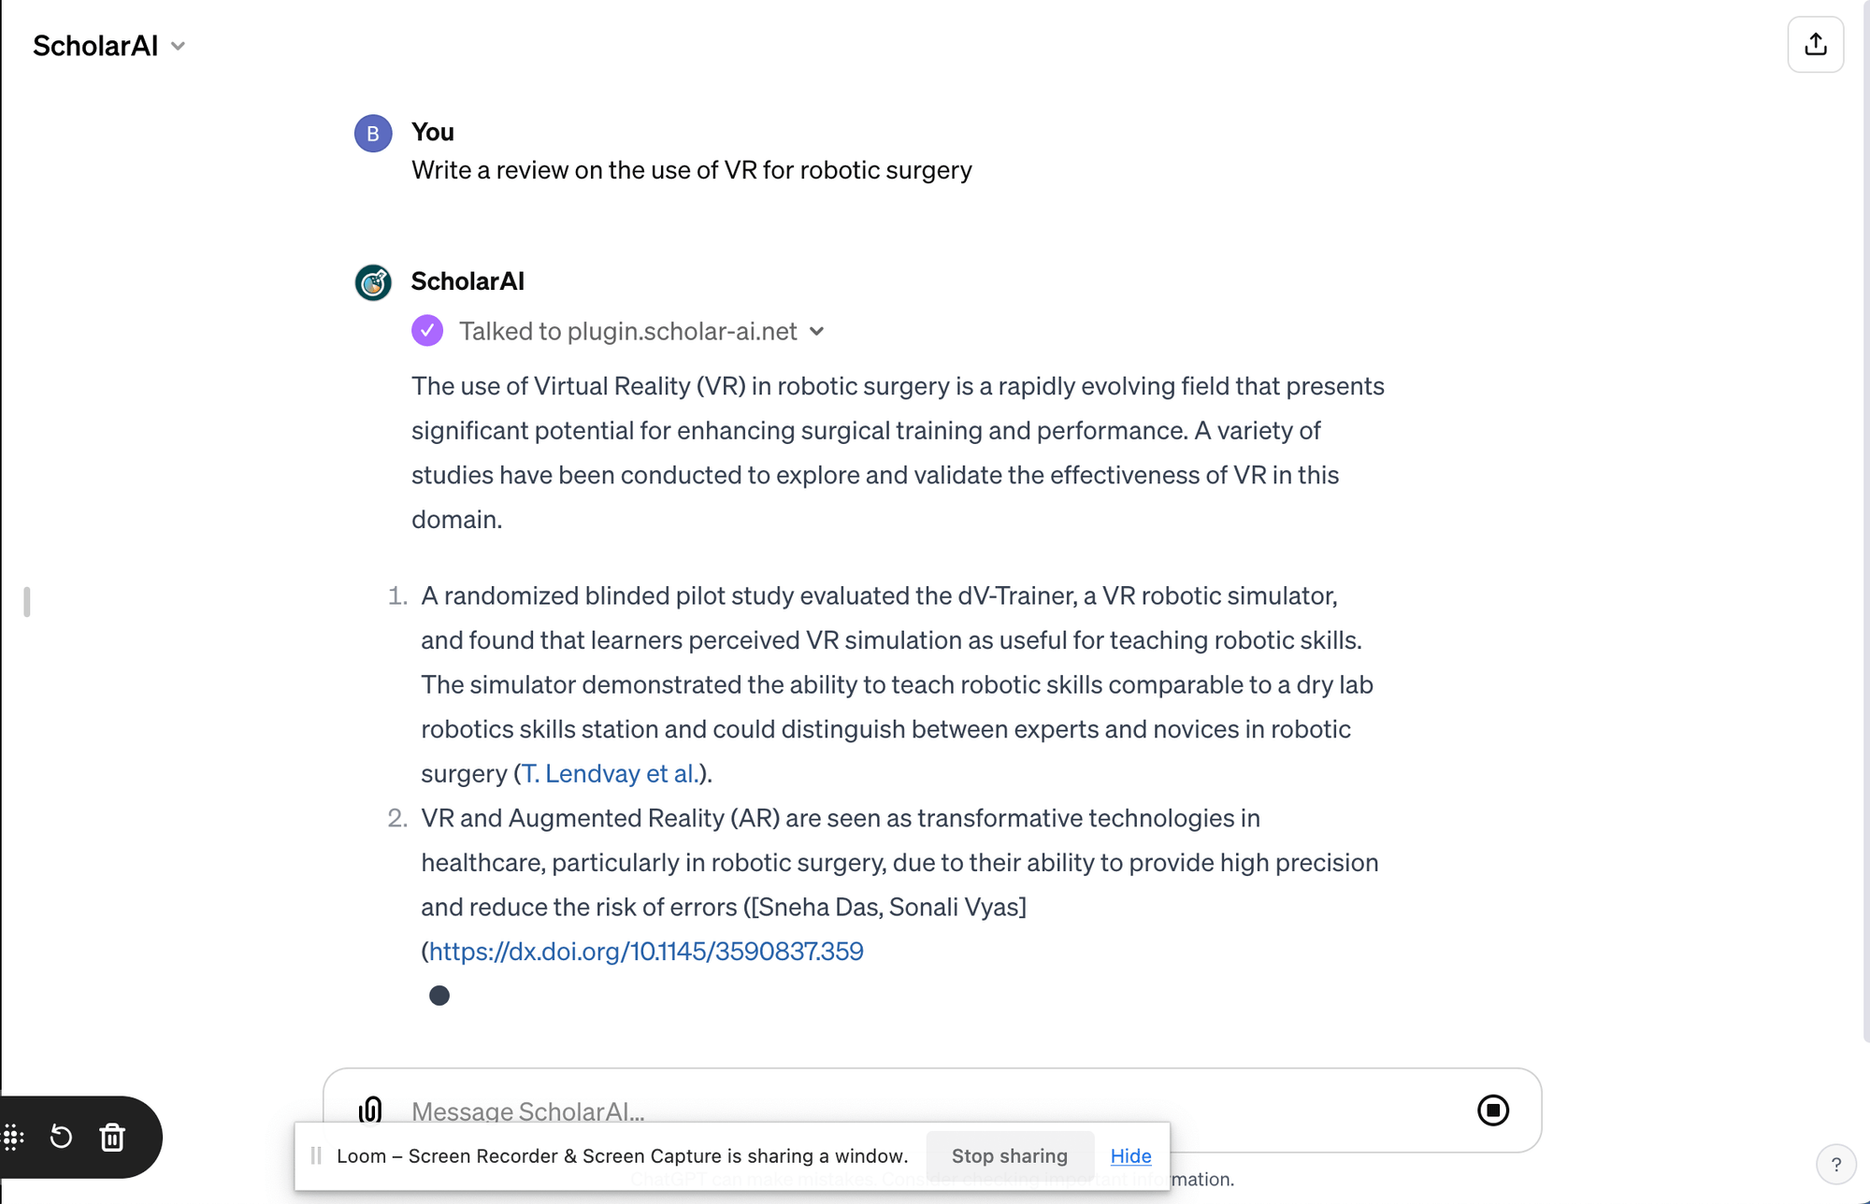The image size is (1870, 1204).
Task: Open the DOI link for Das and Vyas
Action: (x=647, y=951)
